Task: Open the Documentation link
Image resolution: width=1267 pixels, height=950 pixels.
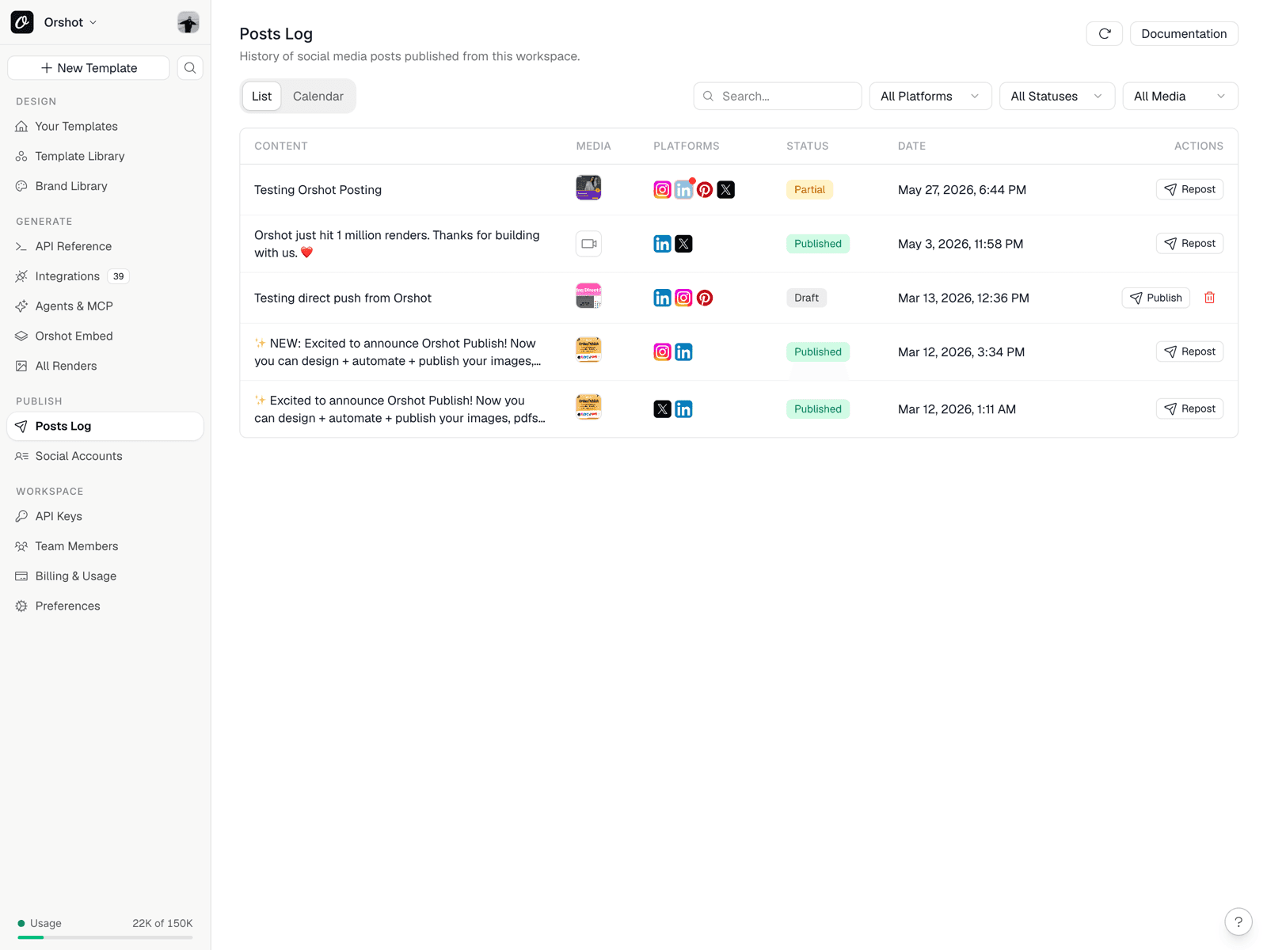Action: [x=1184, y=33]
